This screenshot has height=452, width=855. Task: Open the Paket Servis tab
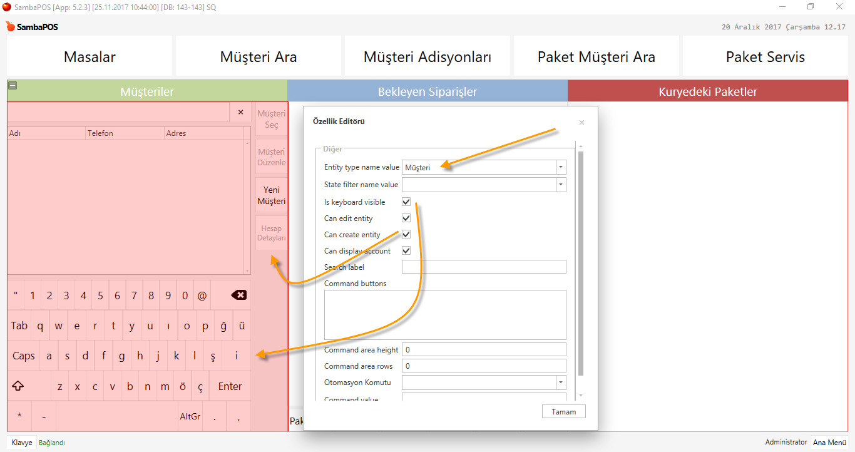tap(765, 57)
